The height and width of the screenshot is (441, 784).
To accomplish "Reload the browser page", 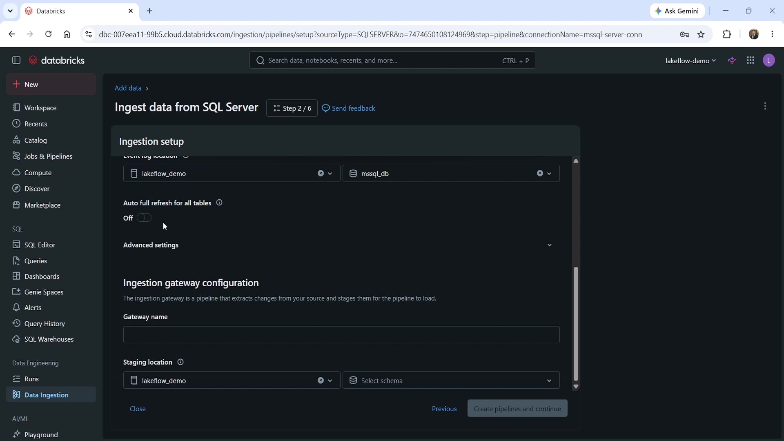I will 48,34.
